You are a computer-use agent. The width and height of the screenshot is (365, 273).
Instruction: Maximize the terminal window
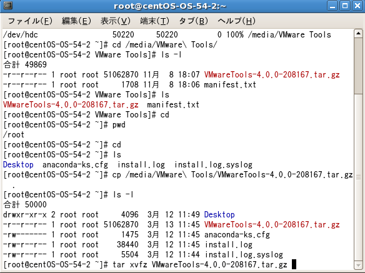point(345,6)
